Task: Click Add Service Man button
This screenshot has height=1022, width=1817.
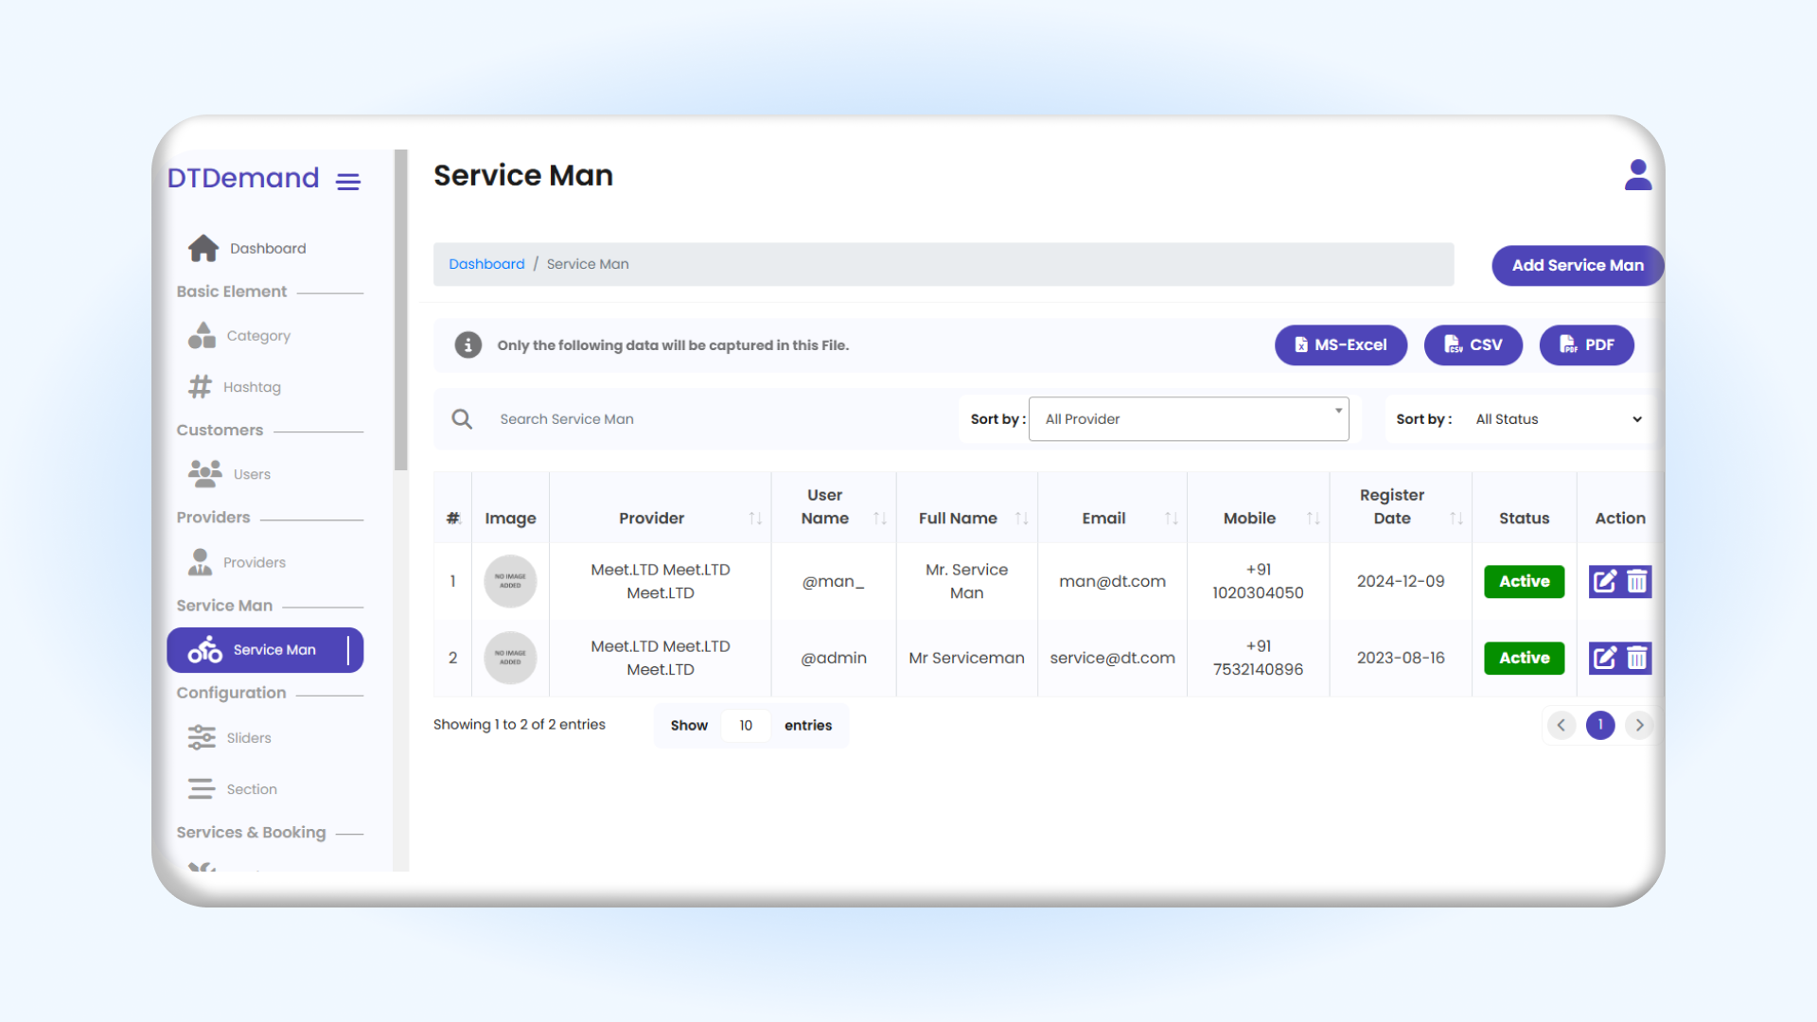Action: [x=1577, y=265]
